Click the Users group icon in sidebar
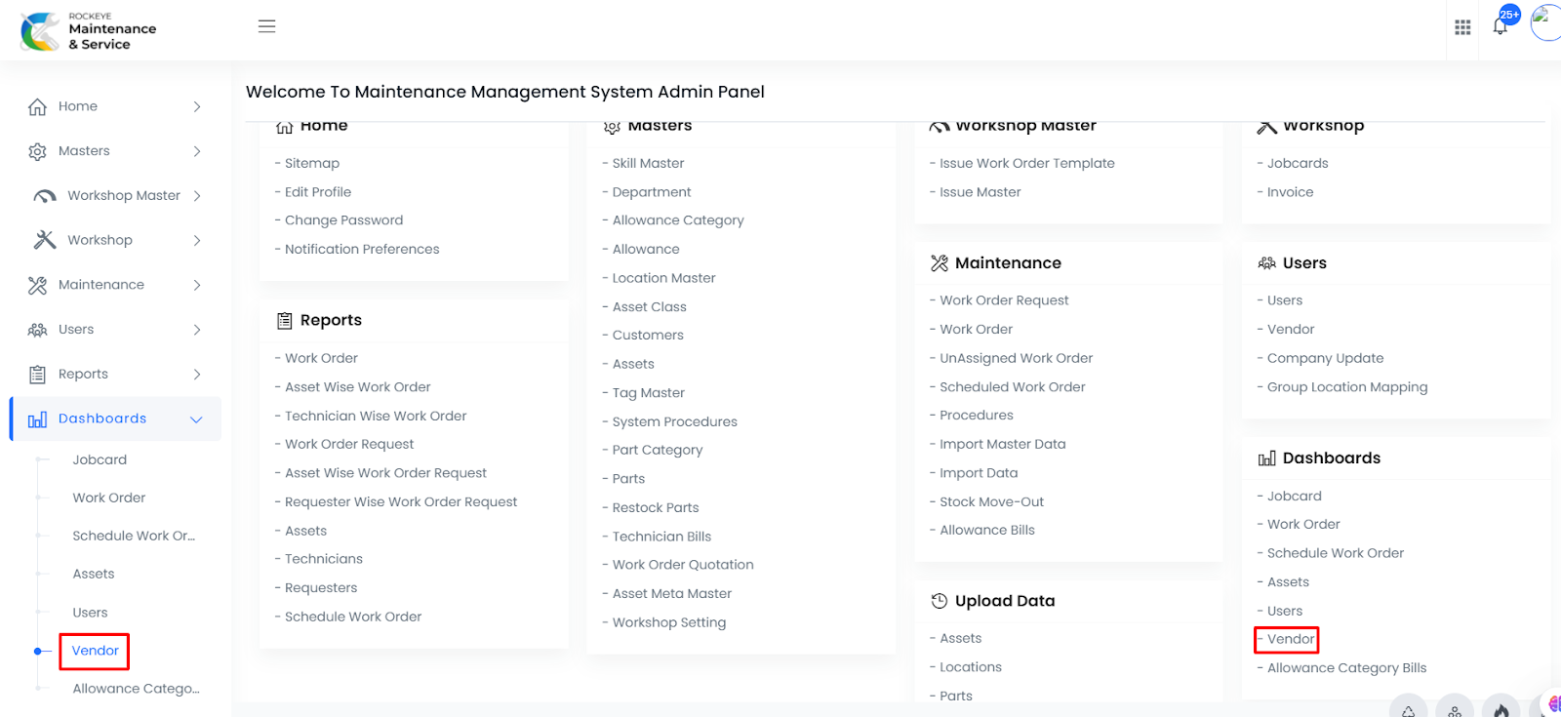 tap(37, 330)
